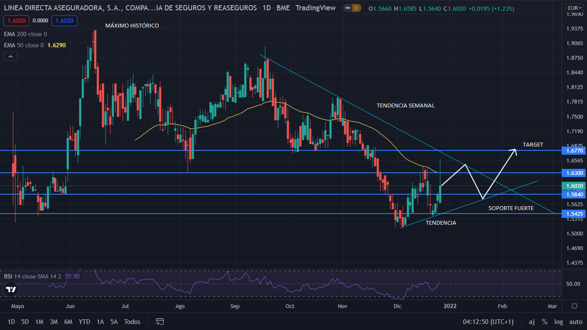The image size is (587, 330).
Task: Toggle logarithmic scale with log
Action: tap(558, 321)
